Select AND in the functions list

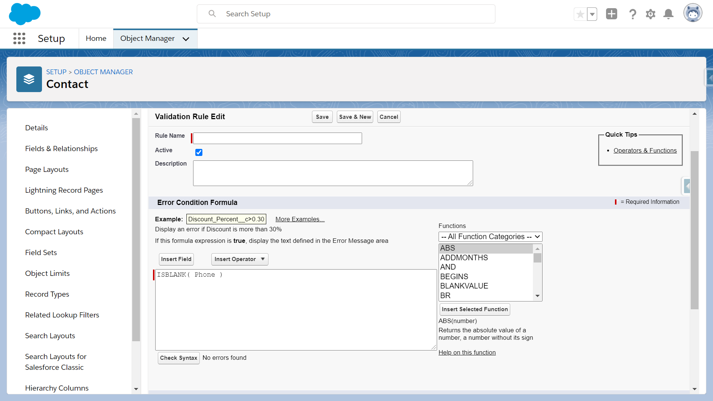coord(486,267)
